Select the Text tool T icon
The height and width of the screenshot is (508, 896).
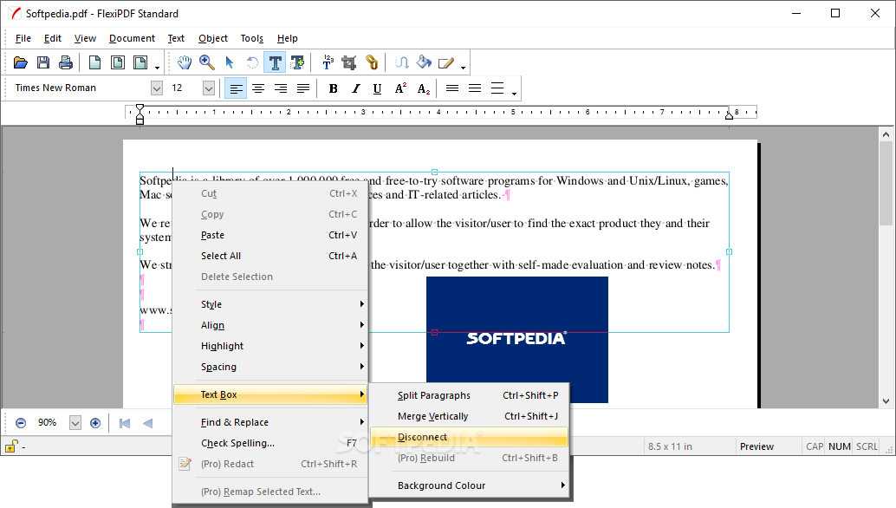point(275,62)
